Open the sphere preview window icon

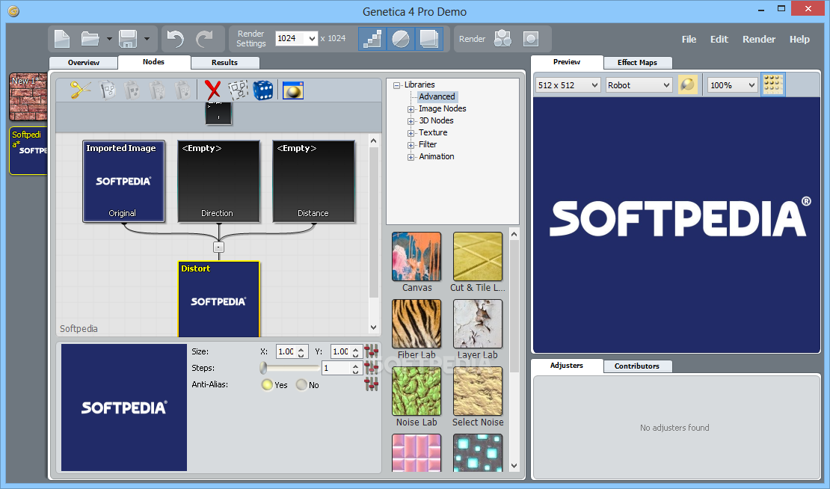pos(292,90)
